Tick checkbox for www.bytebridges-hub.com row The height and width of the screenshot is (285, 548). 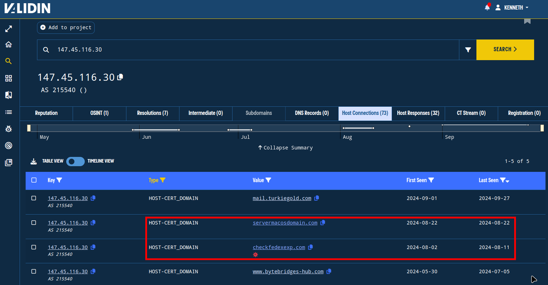[x=33, y=271]
